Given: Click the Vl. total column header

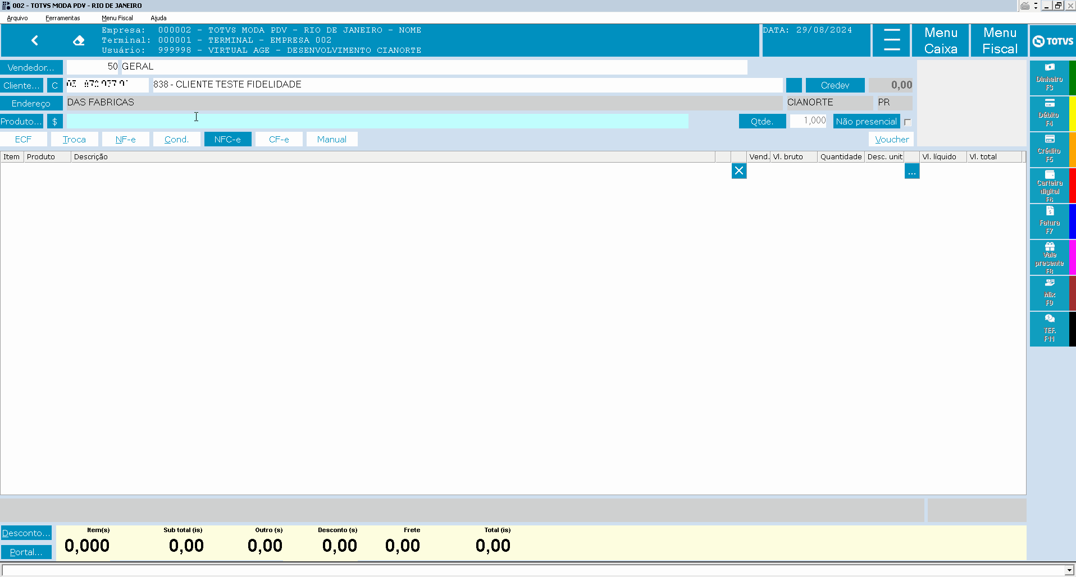Looking at the screenshot, I should 995,157.
